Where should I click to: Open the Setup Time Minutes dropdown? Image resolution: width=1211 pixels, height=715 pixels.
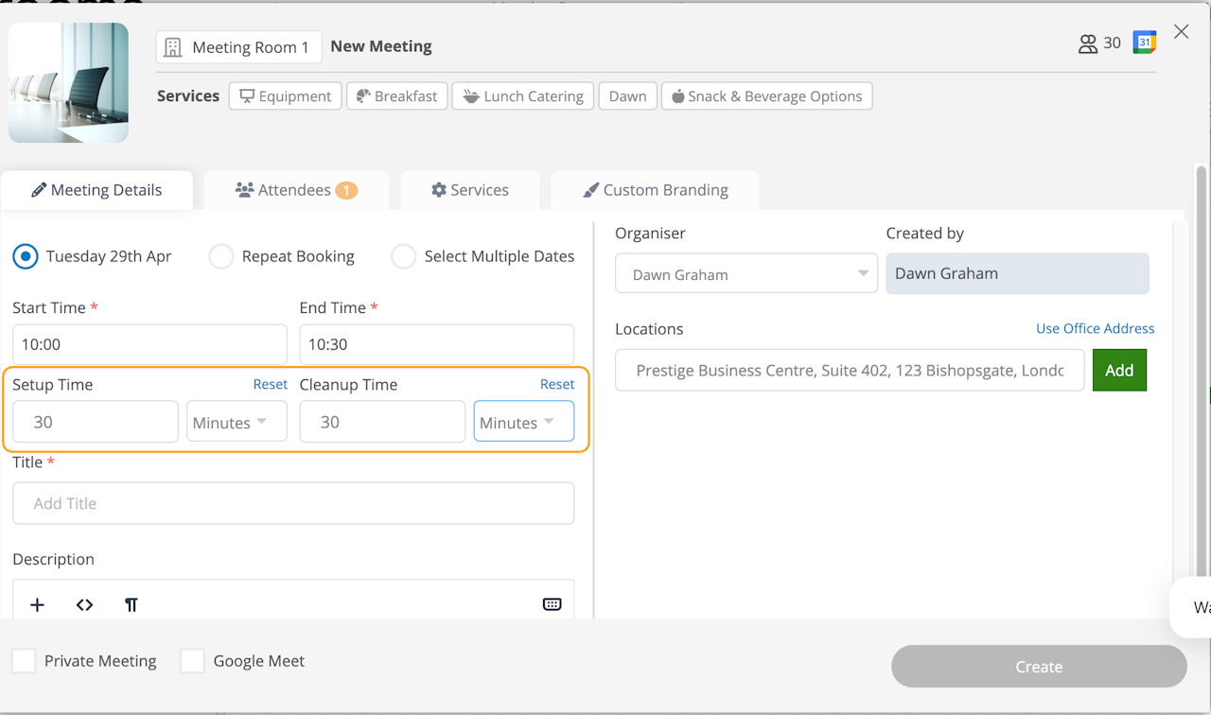click(237, 422)
